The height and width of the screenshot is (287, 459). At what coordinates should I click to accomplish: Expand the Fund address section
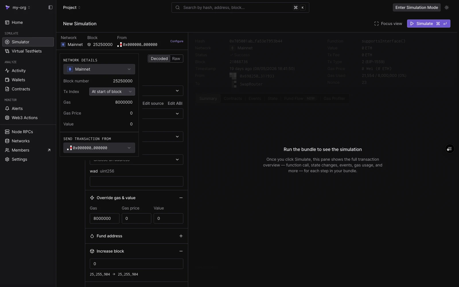[181, 236]
